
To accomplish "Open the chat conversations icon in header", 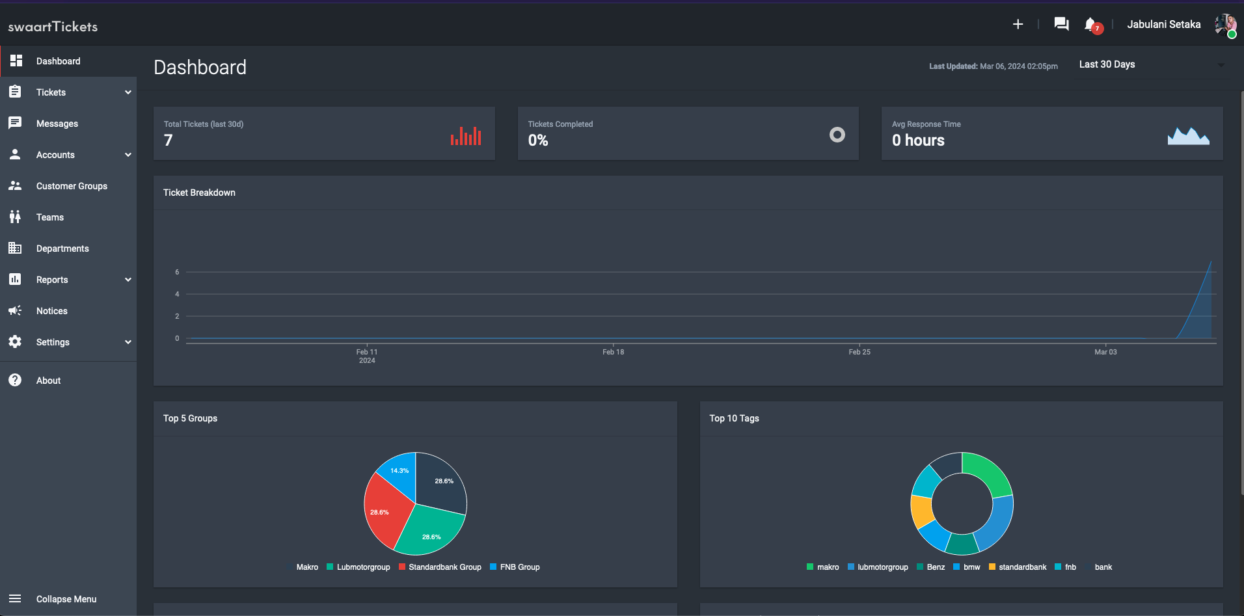I will [x=1061, y=24].
